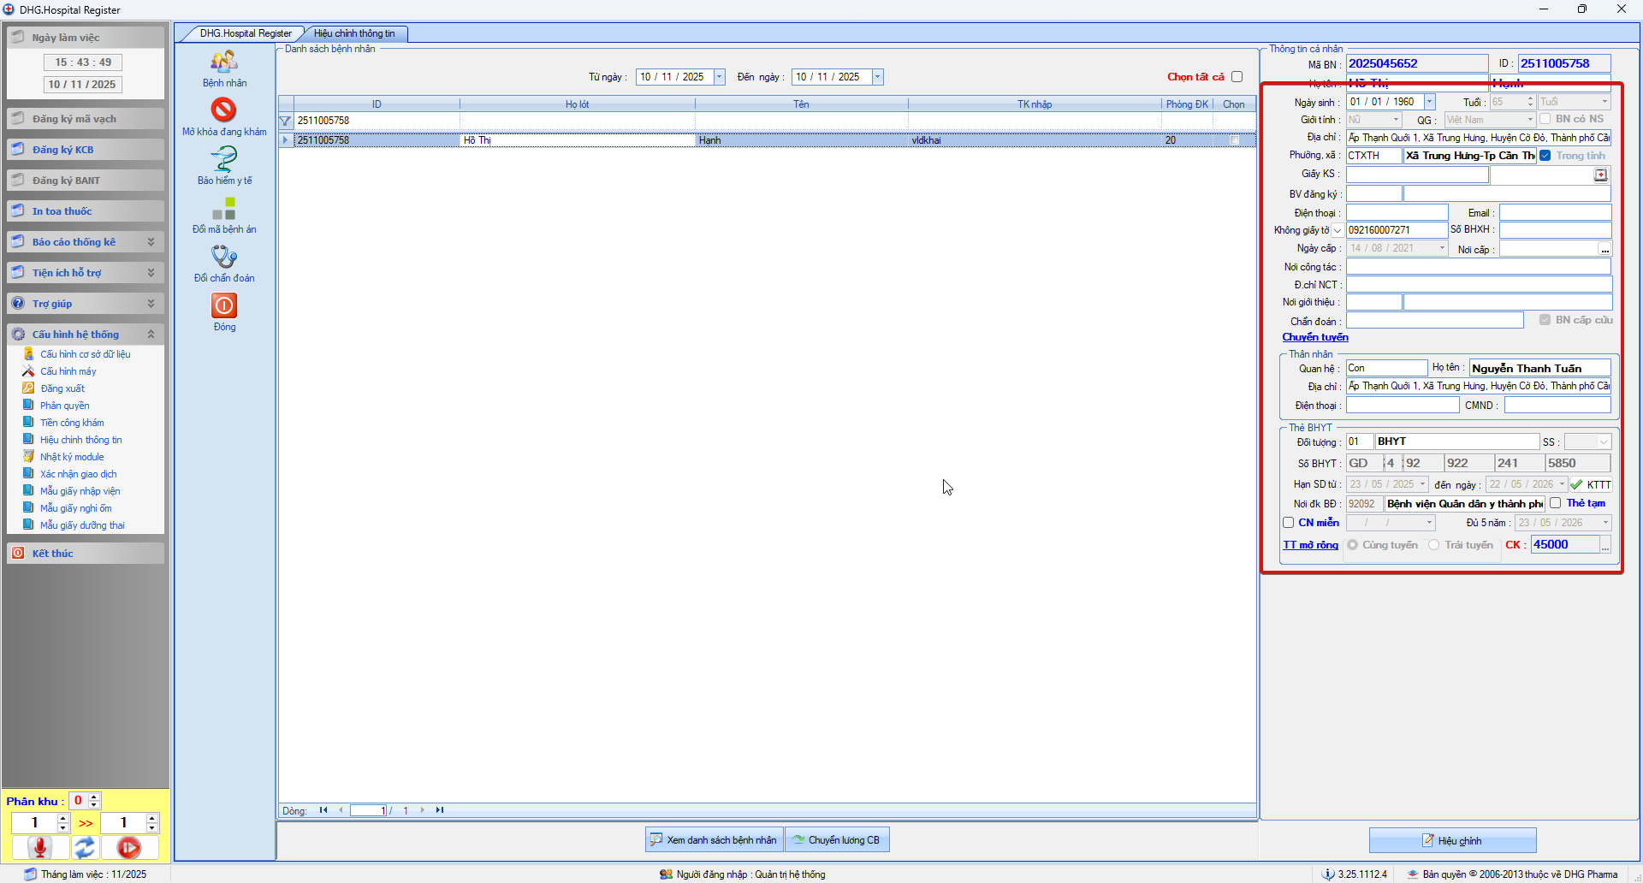Click the Mở khóa đang khám icon
Image resolution: width=1643 pixels, height=883 pixels.
click(224, 110)
